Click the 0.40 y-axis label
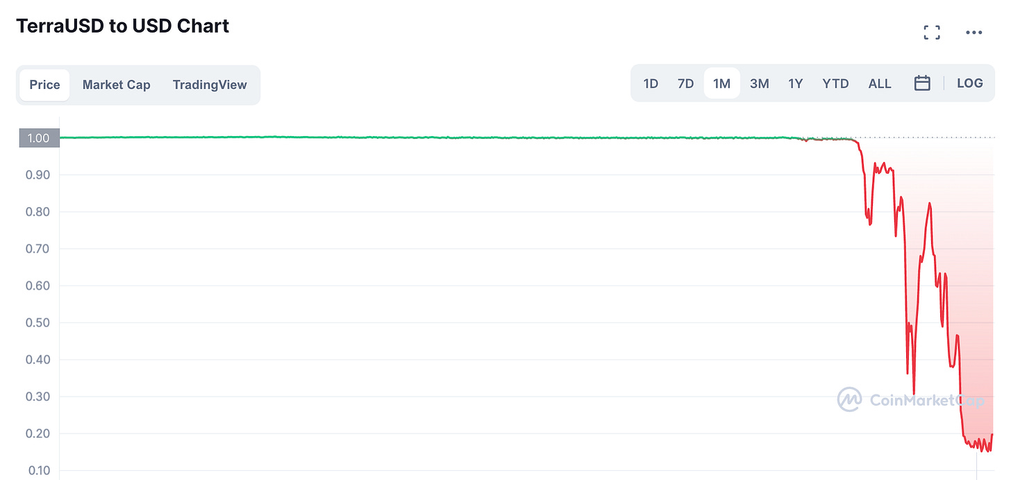Screen dimensions: 1011x480 [x=38, y=360]
